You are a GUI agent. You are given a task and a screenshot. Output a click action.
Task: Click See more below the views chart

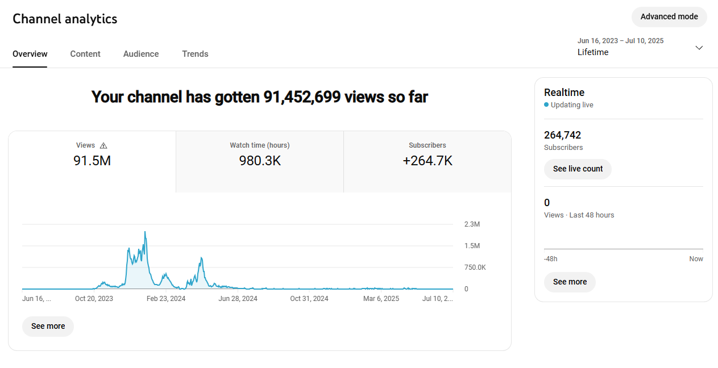click(x=48, y=326)
